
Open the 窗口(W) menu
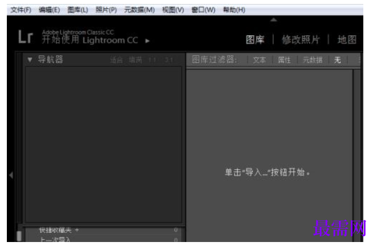(x=204, y=10)
